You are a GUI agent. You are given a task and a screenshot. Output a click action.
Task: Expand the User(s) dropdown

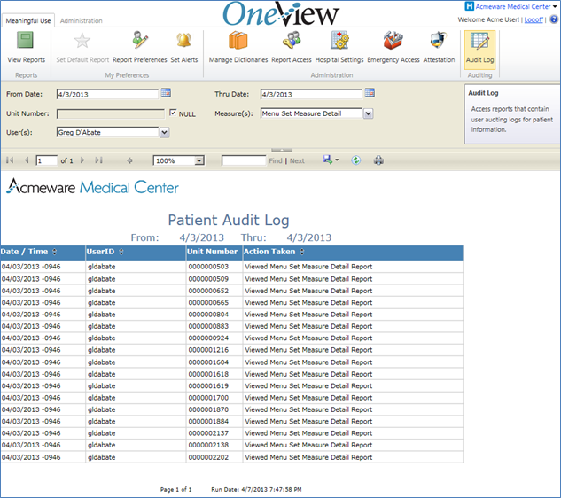(x=164, y=133)
